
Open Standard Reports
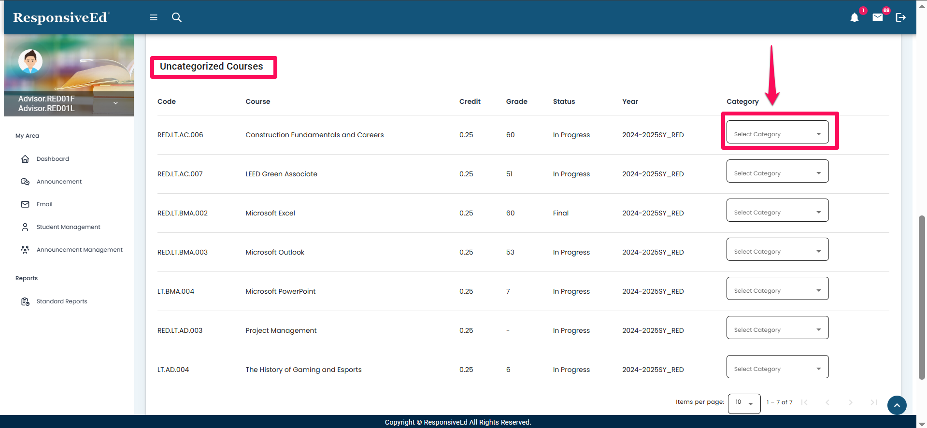[x=62, y=301]
